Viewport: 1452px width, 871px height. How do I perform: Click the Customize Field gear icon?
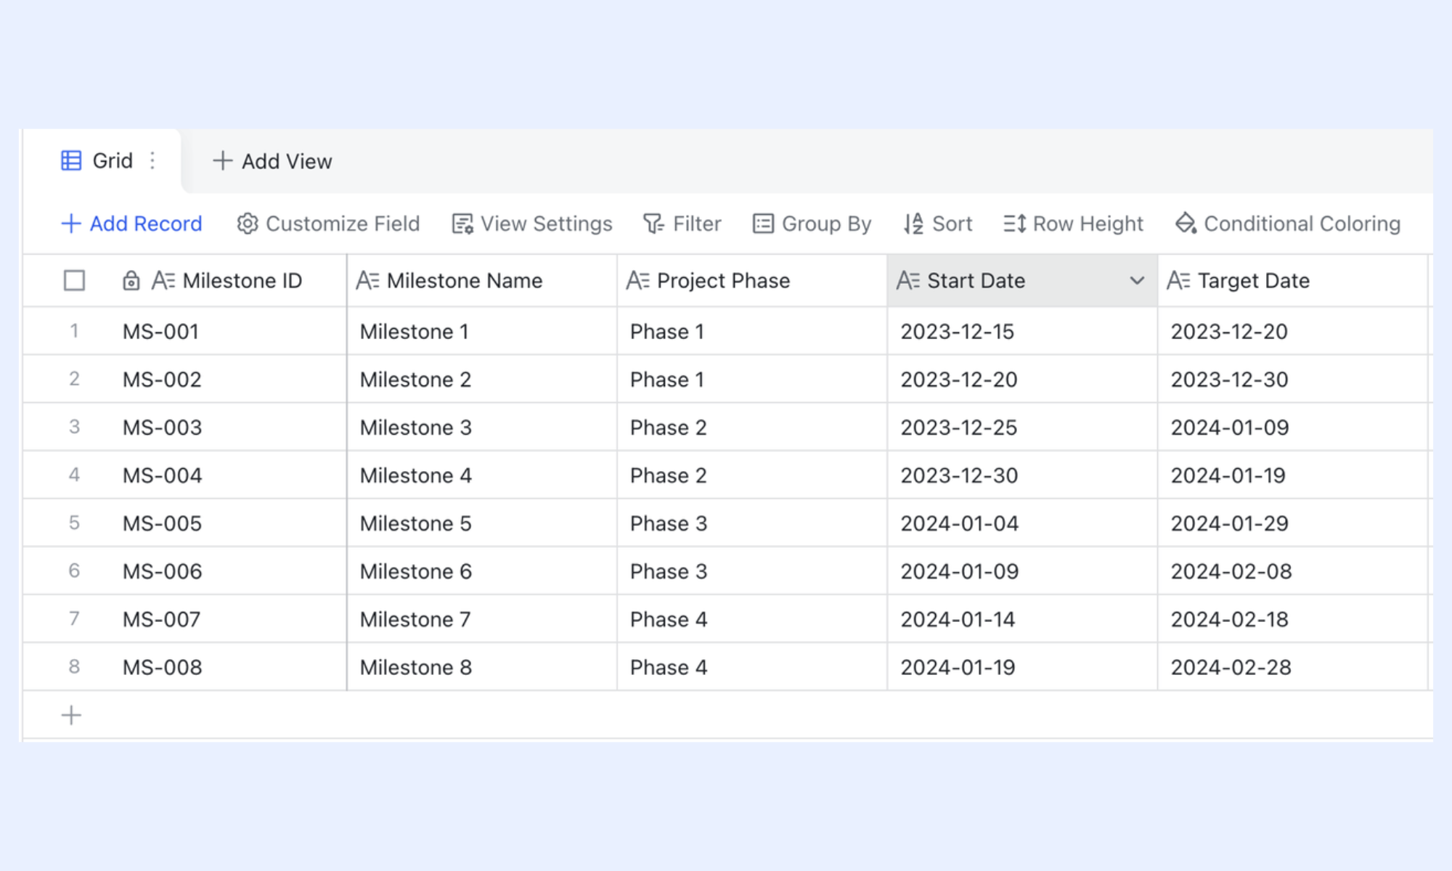(x=248, y=224)
